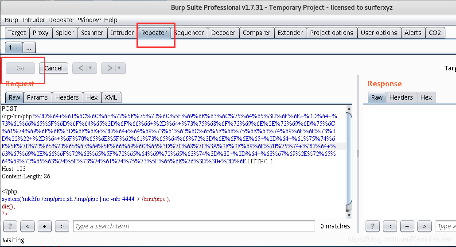Click the POST method line
Screen dimensions: 456x247
point(9,109)
